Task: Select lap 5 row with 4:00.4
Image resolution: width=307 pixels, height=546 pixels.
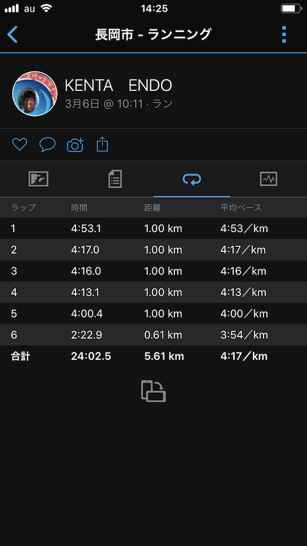Action: point(153,313)
